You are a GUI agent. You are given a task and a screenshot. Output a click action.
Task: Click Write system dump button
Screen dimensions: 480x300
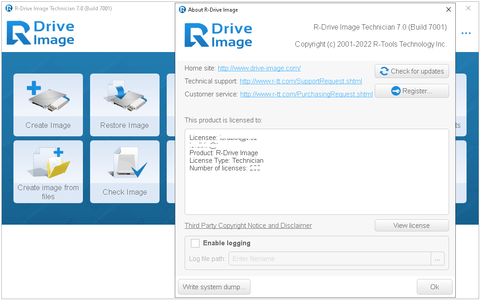[214, 287]
